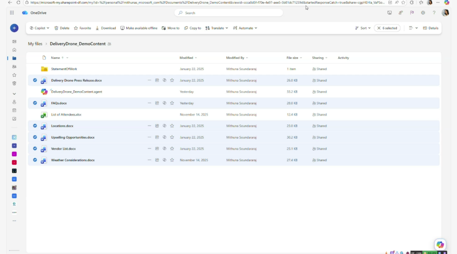Go to My files breadcrumb link

[x=35, y=44]
